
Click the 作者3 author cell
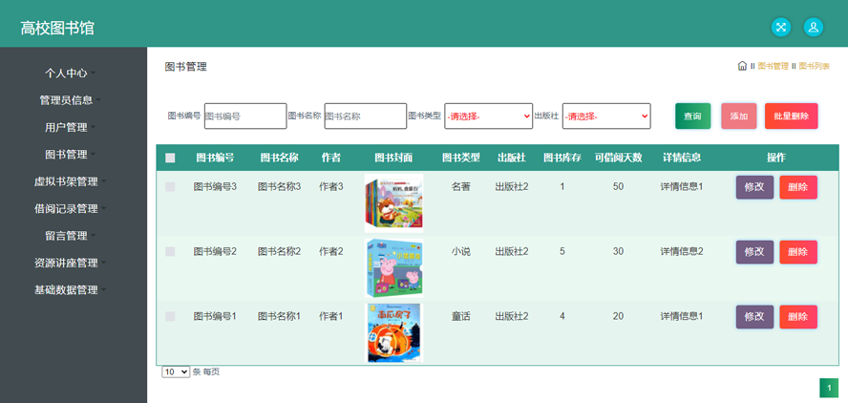(x=331, y=186)
